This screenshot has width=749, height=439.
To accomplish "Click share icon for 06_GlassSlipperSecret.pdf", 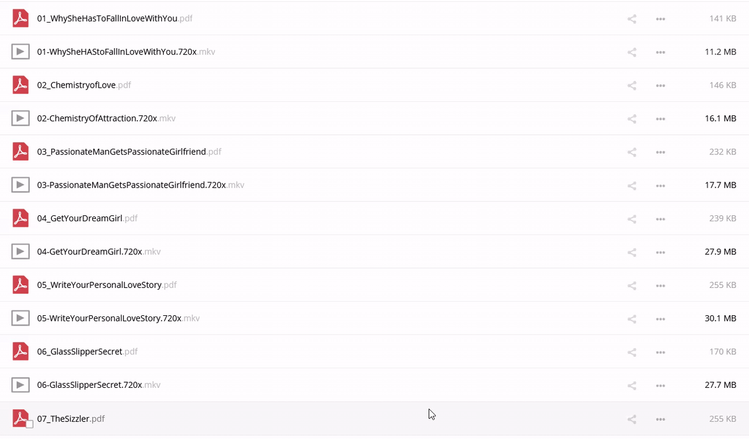I will pyautogui.click(x=632, y=352).
